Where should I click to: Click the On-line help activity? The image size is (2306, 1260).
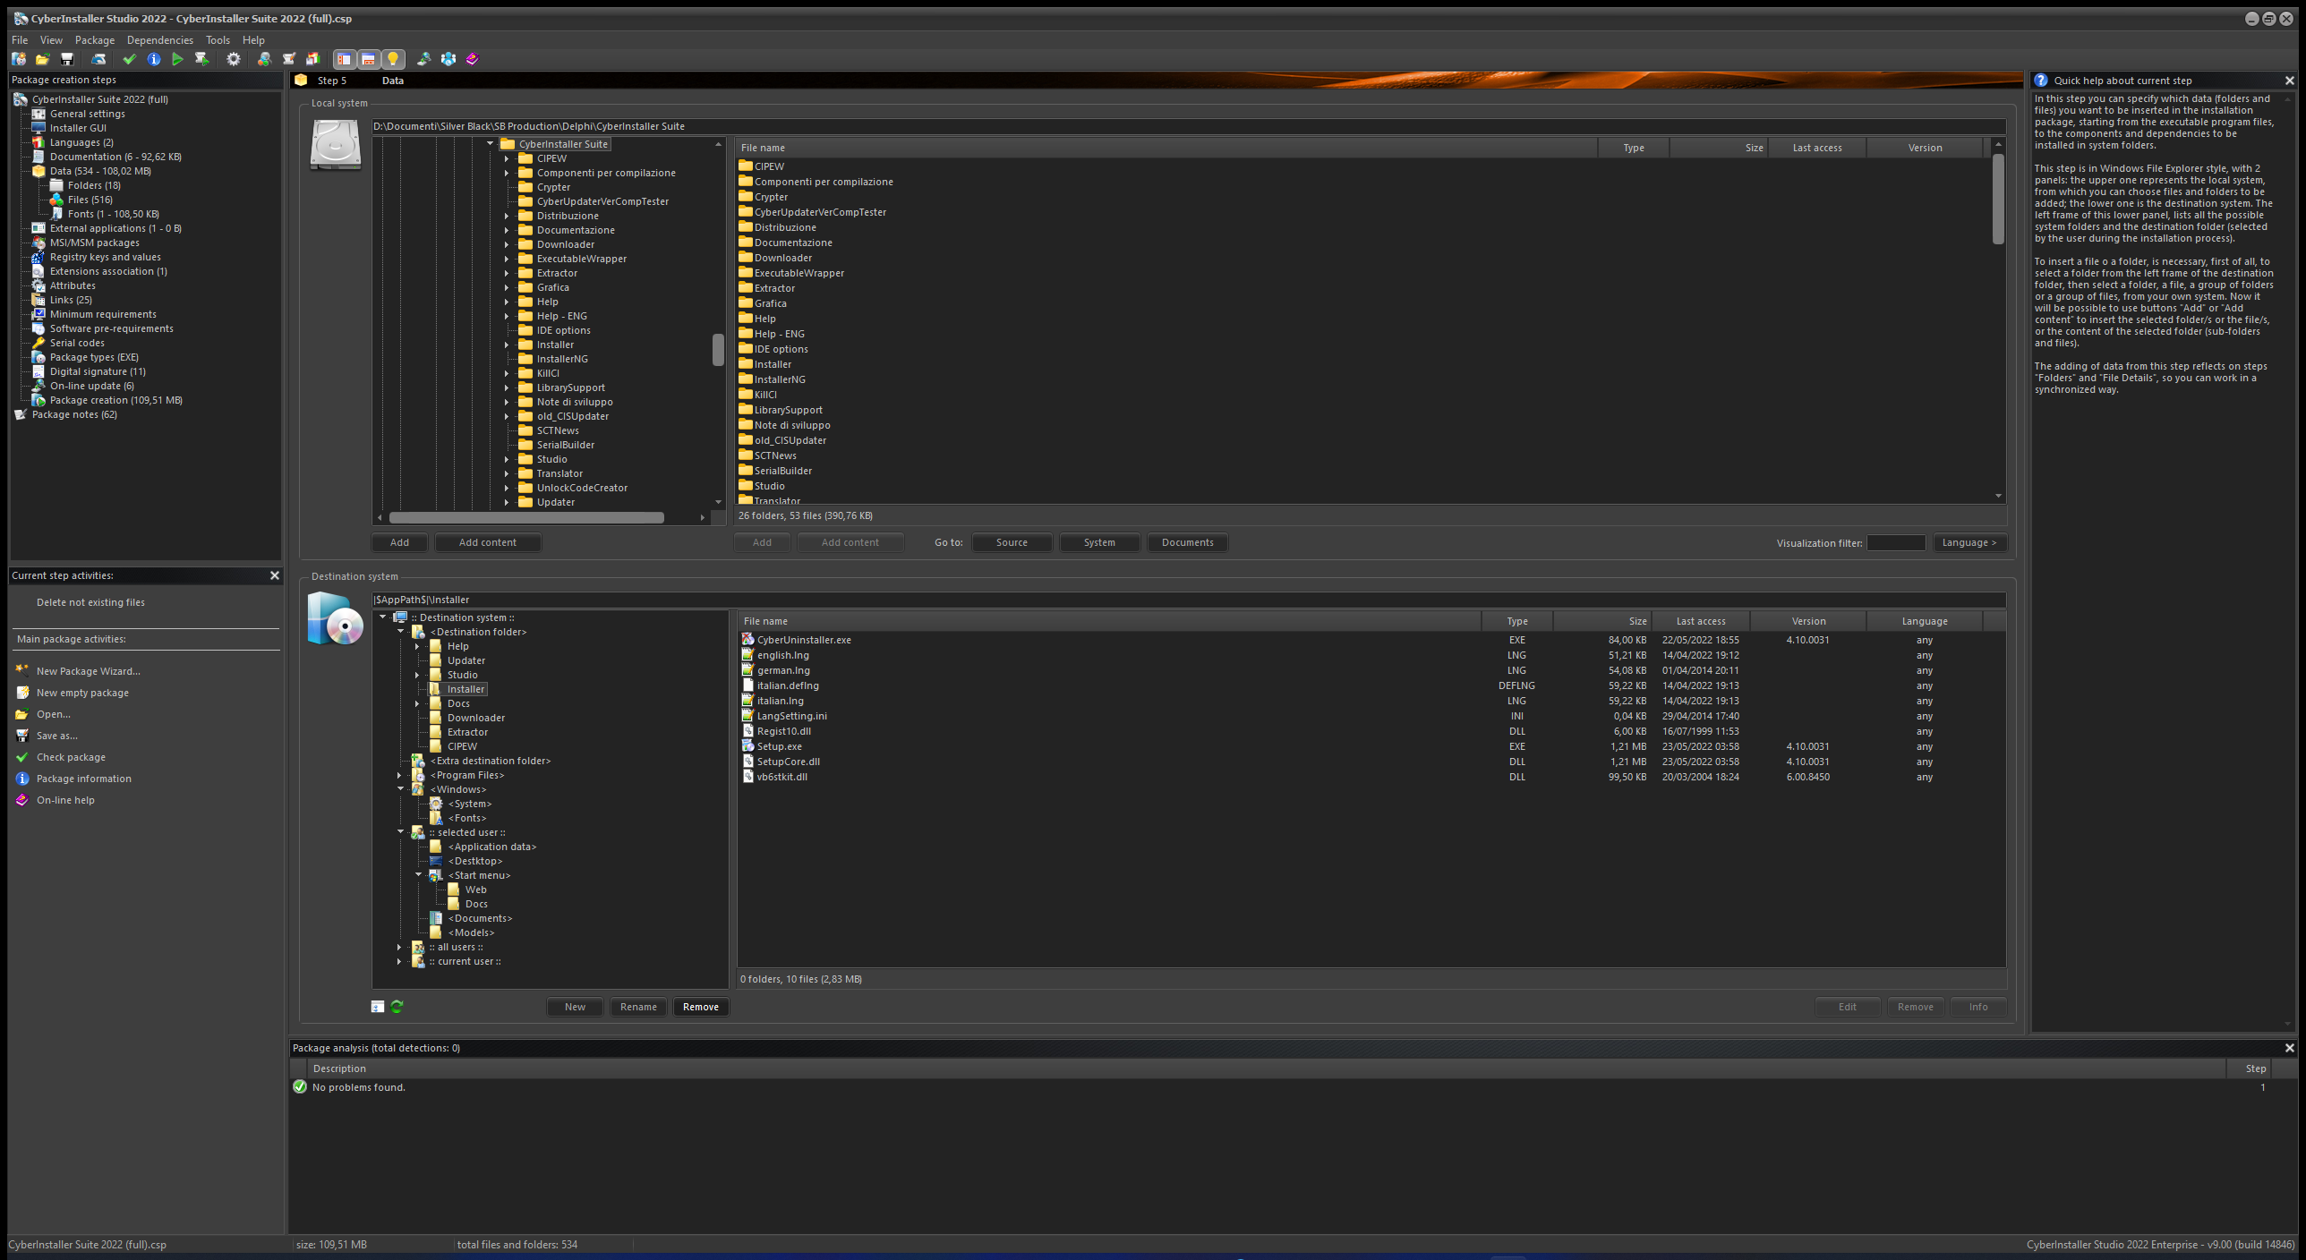[65, 800]
